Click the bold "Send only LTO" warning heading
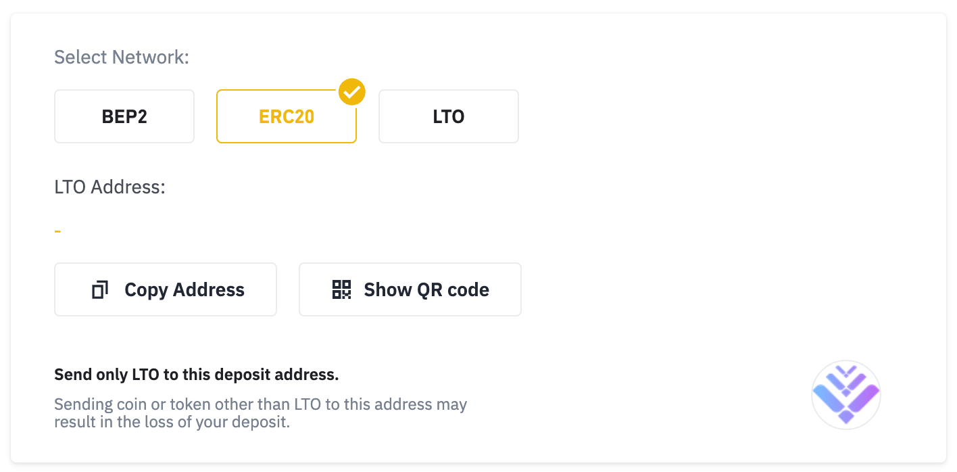The width and height of the screenshot is (957, 472). (x=197, y=374)
